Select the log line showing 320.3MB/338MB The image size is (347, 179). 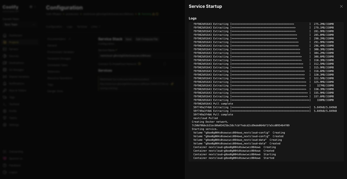pos(264,75)
